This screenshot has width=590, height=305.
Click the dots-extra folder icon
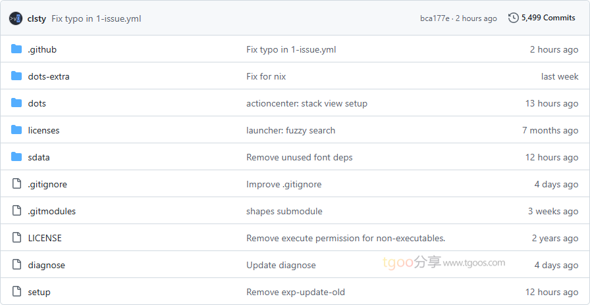point(16,76)
